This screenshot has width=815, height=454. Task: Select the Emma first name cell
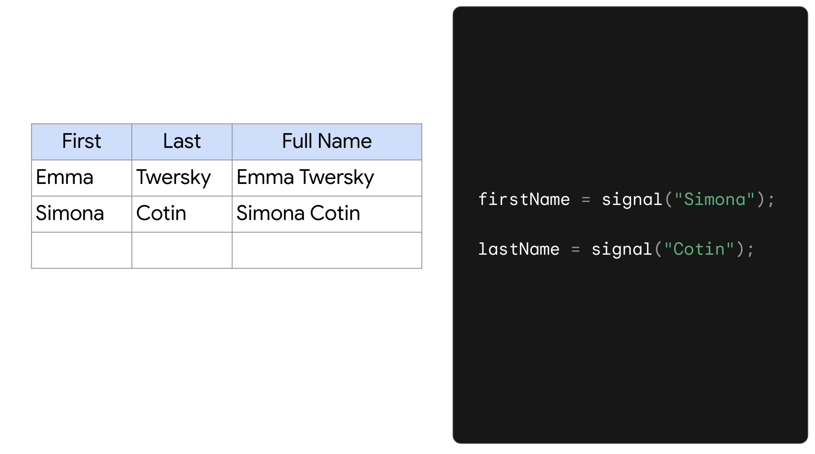[65, 178]
